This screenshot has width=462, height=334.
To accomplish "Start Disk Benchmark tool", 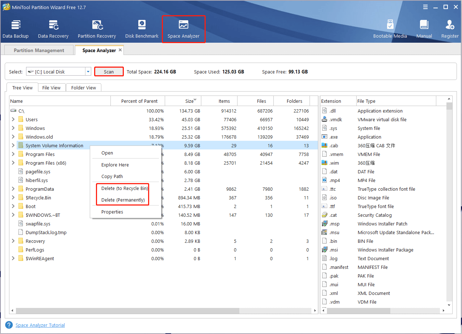I will pos(142,29).
